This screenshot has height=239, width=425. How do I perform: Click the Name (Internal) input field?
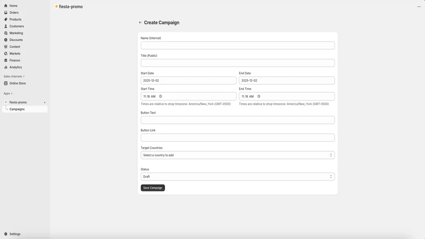coord(237,45)
